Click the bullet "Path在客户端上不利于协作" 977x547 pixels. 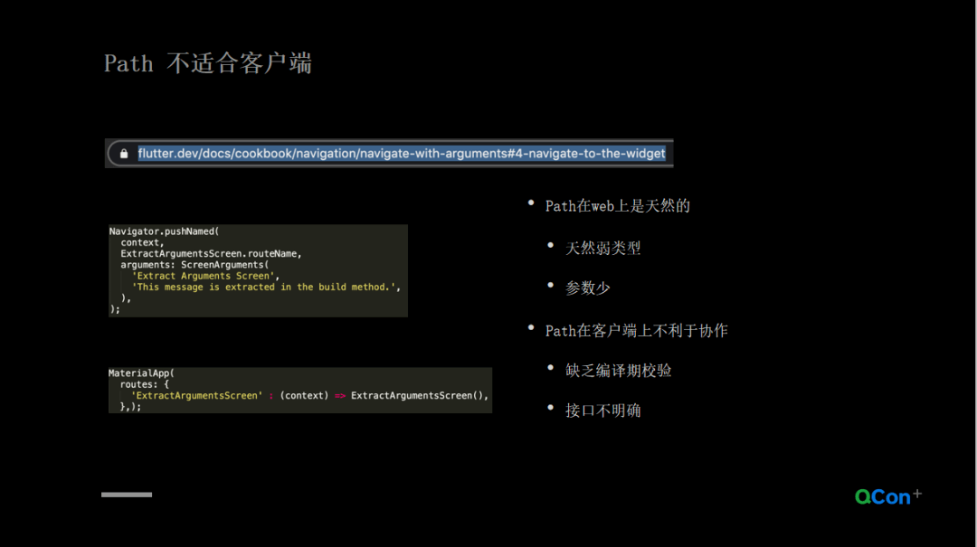pos(636,331)
